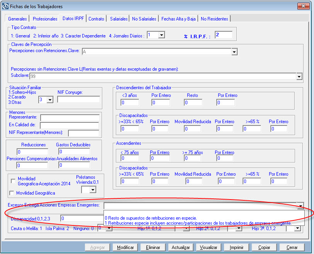314x254 pixels.
Task: Open the Préstamos Vivienda dropdown
Action: pyautogui.click(x=93, y=190)
